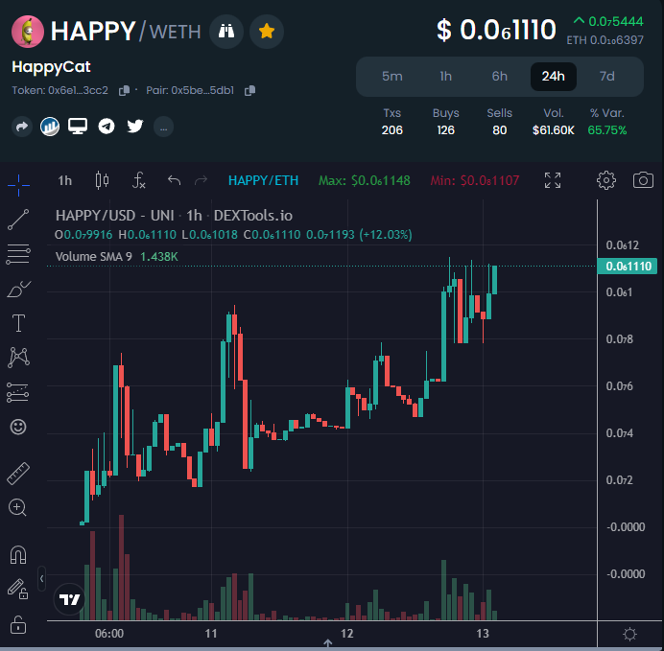Screen dimensions: 664x651
Task: Toggle the magnet snap mode
Action: pos(18,554)
